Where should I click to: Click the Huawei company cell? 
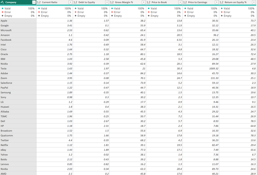[18, 107]
